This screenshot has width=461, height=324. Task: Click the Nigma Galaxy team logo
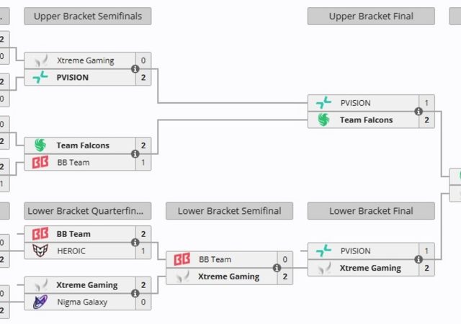click(40, 302)
